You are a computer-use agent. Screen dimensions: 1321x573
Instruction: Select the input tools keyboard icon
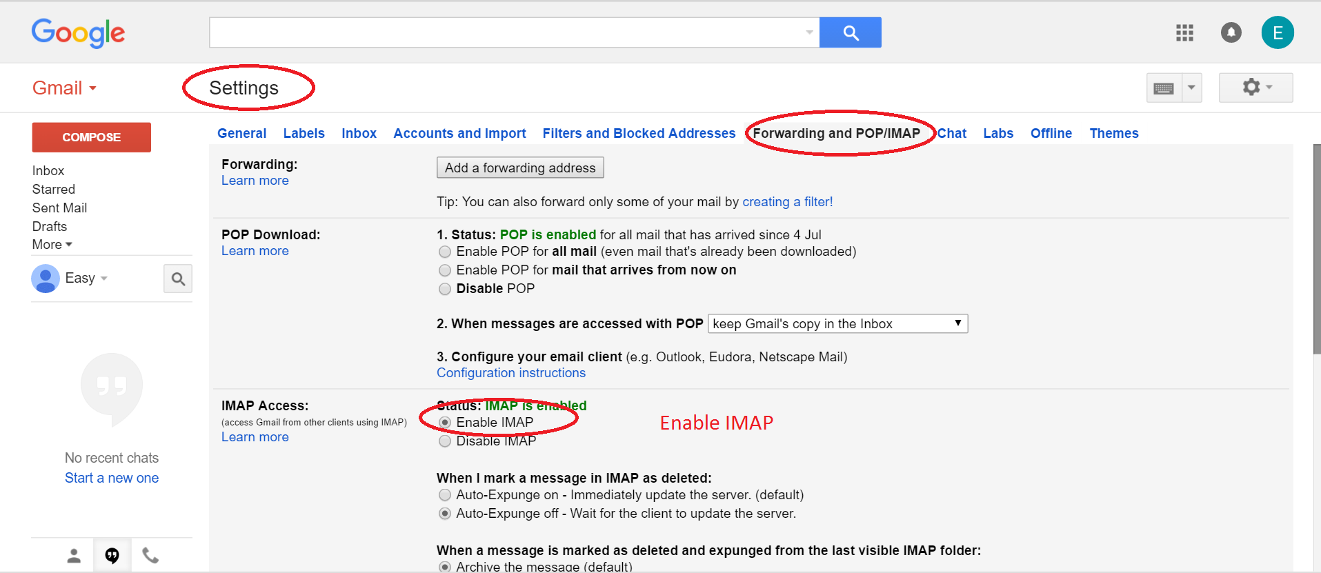coord(1164,88)
